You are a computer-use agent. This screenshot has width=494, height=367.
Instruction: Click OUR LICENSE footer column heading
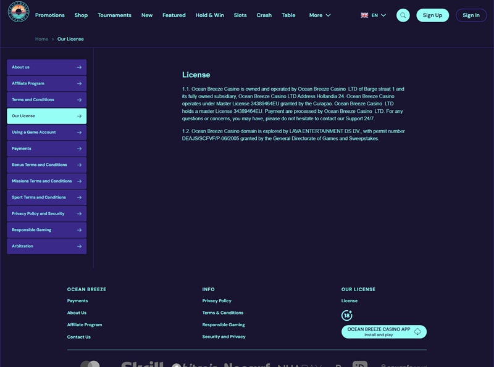click(358, 289)
